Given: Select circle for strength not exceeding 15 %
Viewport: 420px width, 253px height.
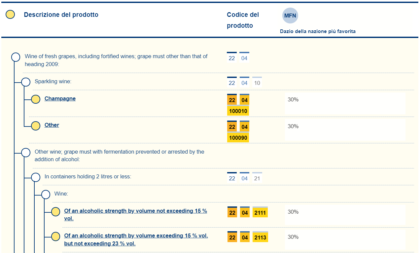Looking at the screenshot, I should [x=56, y=212].
